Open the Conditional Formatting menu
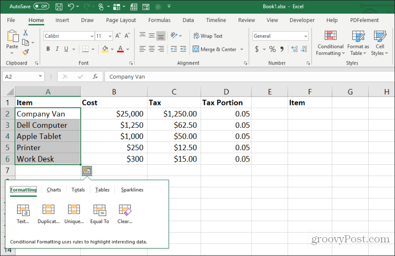This screenshot has width=395, height=256. click(x=330, y=43)
